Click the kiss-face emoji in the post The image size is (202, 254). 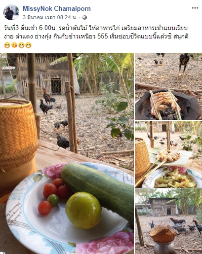tap(14, 45)
